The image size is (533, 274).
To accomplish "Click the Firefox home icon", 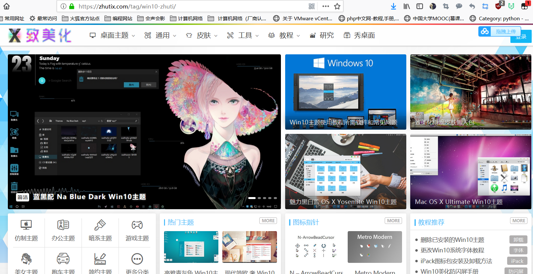I will pos(7,6).
